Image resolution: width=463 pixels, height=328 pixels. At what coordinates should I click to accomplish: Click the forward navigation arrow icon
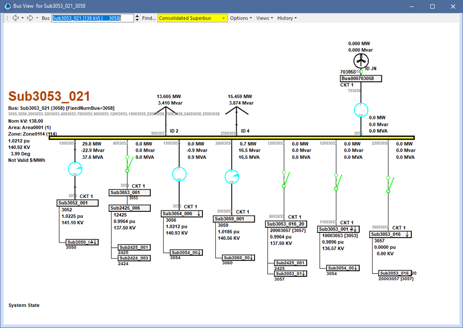click(30, 18)
